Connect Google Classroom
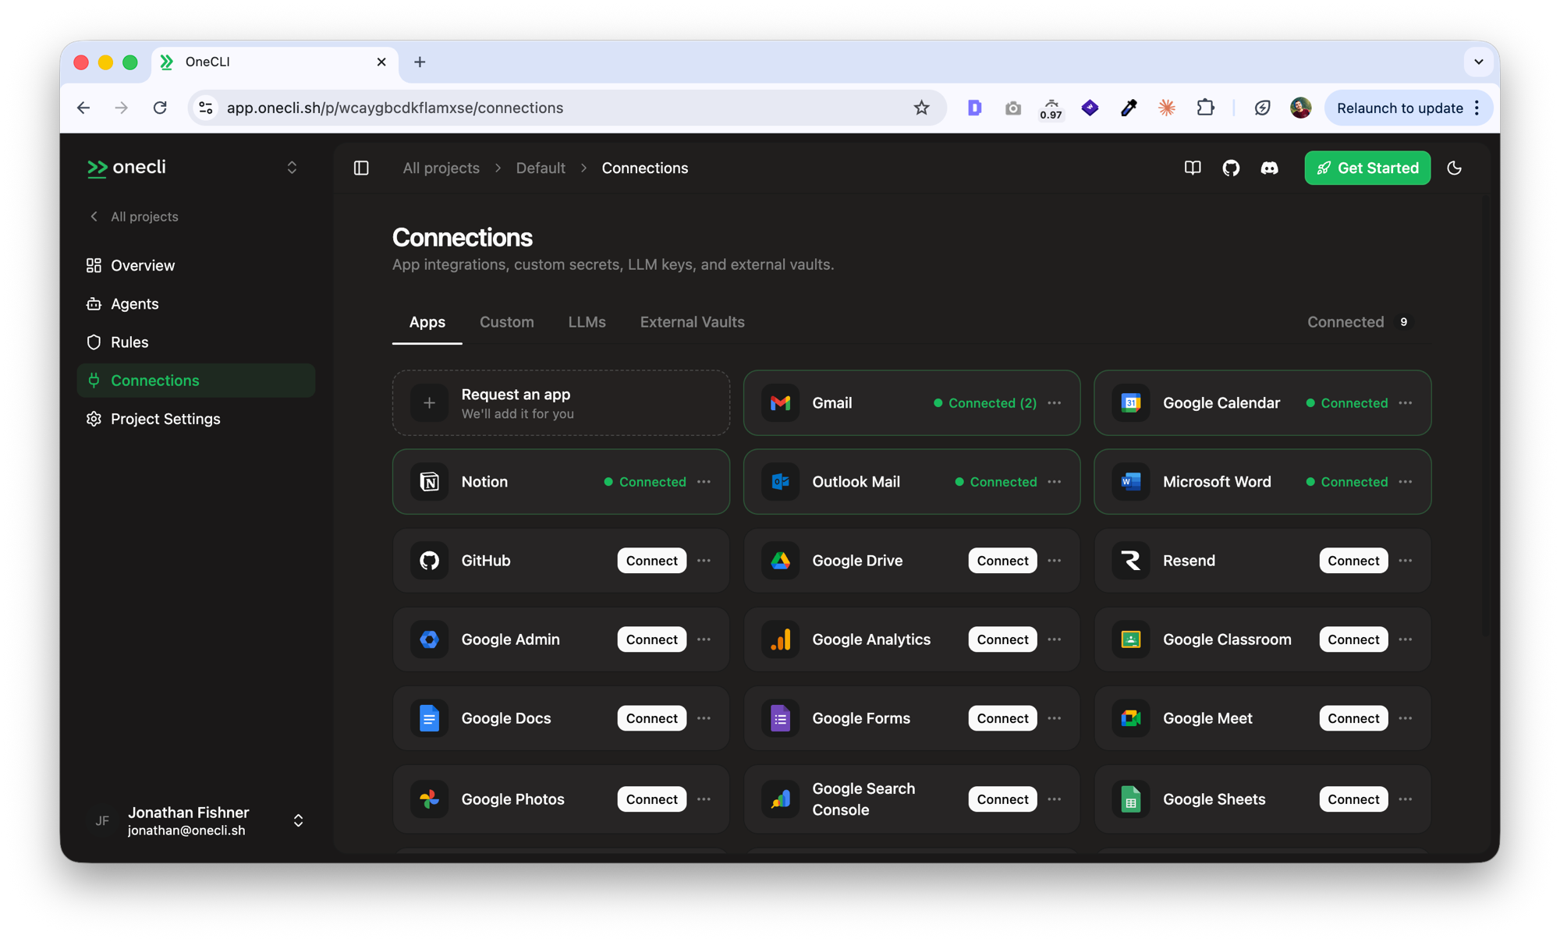 click(x=1353, y=639)
